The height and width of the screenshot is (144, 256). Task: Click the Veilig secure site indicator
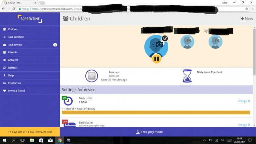click(x=24, y=9)
